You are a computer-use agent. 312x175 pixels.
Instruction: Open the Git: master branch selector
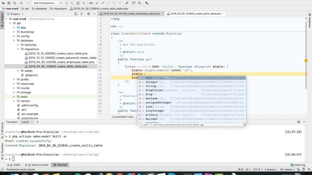tap(287, 170)
